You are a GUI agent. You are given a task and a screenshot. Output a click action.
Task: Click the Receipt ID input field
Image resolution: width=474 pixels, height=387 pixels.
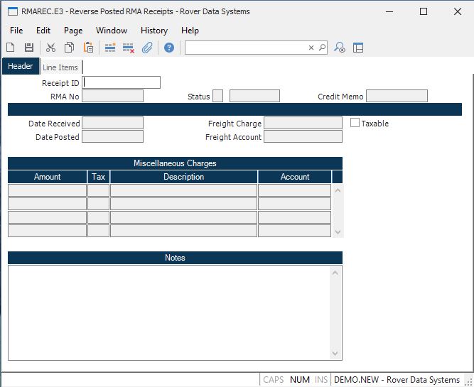(122, 82)
